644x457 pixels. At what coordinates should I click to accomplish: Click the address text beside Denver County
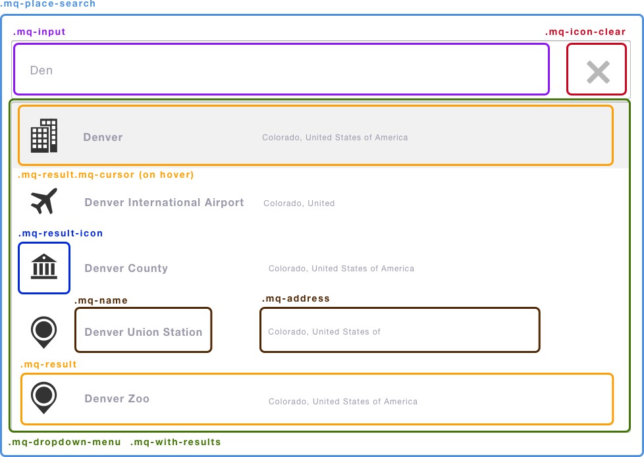[341, 269]
